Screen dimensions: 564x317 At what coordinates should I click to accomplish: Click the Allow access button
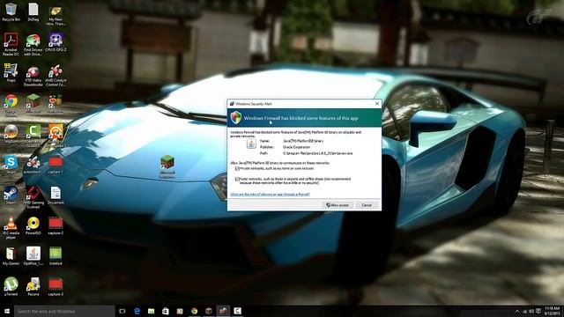(338, 205)
